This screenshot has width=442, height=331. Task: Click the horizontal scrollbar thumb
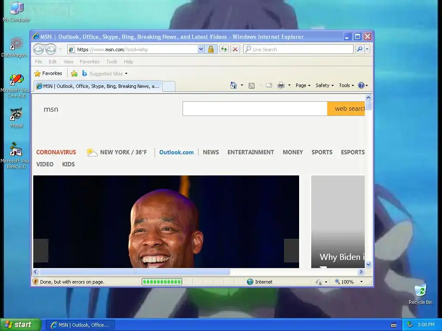pyautogui.click(x=135, y=272)
